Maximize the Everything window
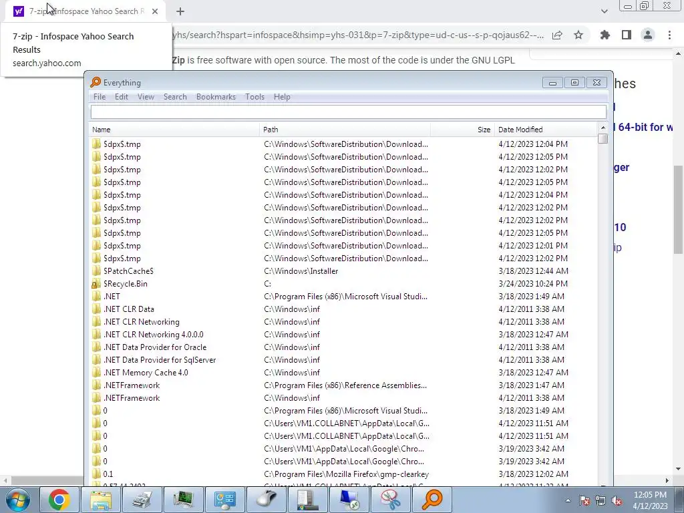Image resolution: width=684 pixels, height=513 pixels. (x=574, y=82)
